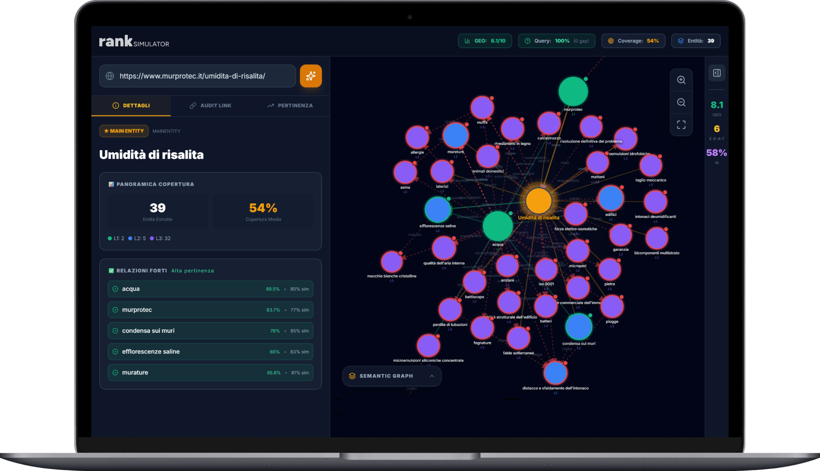Click the Main Entity badge button
Screen dimensions: 820x471
(124, 131)
